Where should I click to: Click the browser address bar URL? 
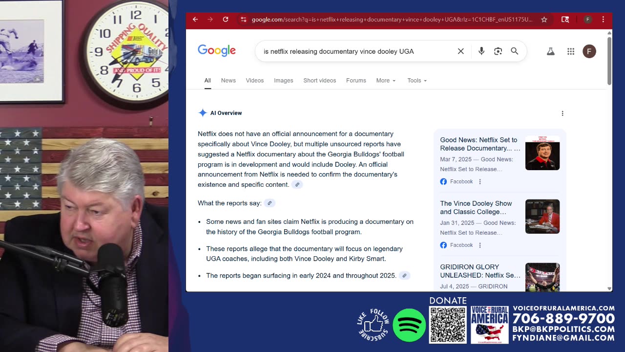(x=392, y=20)
